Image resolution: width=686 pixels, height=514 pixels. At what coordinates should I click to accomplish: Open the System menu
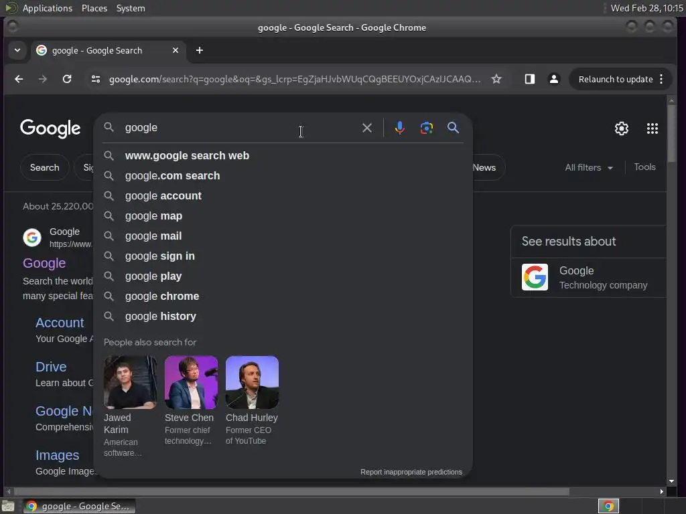tap(131, 8)
